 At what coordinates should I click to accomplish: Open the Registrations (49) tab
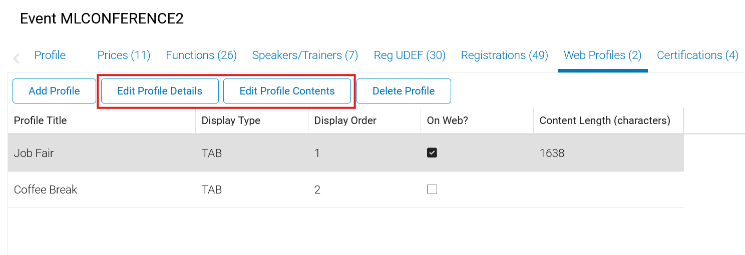pos(504,55)
